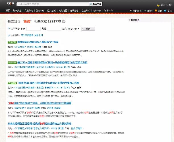
Task: Click the yellow lock icon beside 登录
Action: click(x=158, y=5)
